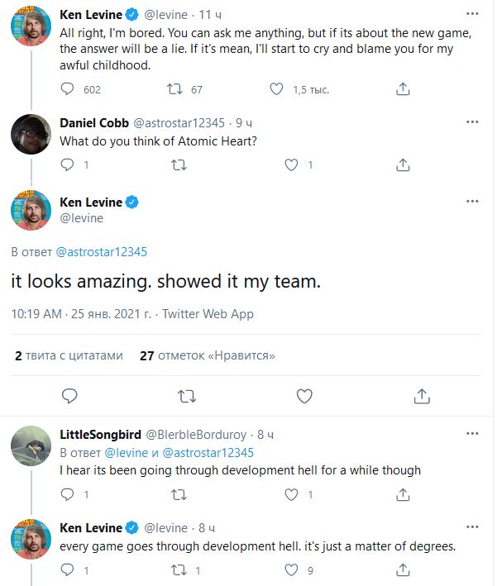The width and height of the screenshot is (497, 586).
Task: Share Ken Levine's top tweet
Action: coord(403,89)
